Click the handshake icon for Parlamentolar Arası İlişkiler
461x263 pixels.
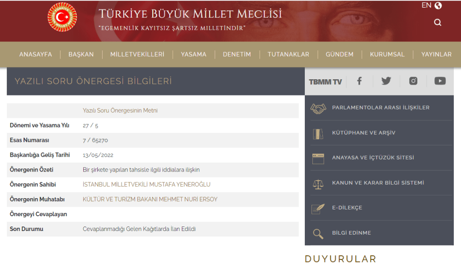pyautogui.click(x=318, y=108)
